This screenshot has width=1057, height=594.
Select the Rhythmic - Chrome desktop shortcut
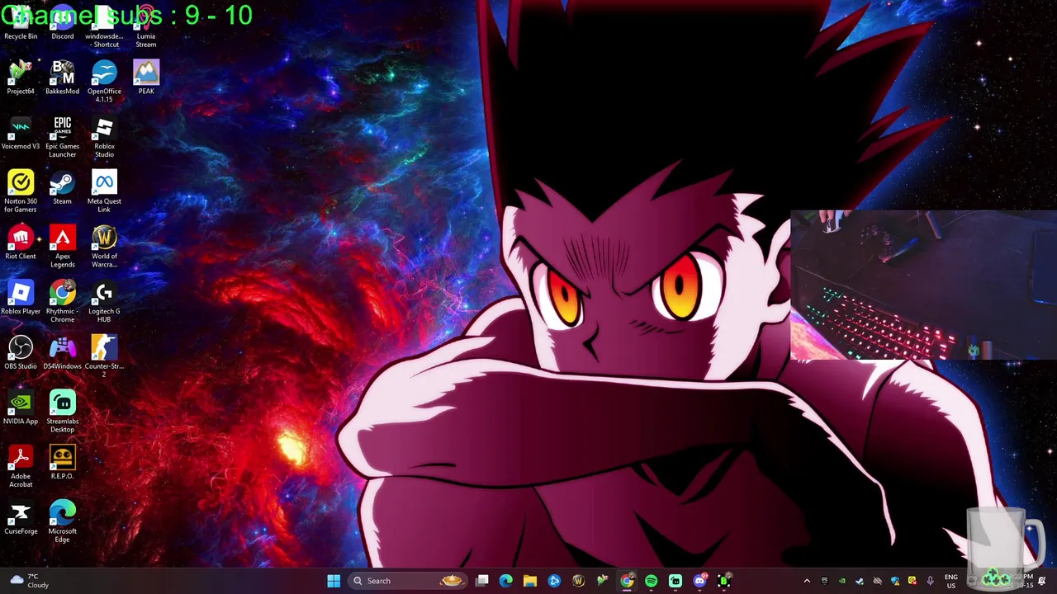(x=63, y=301)
